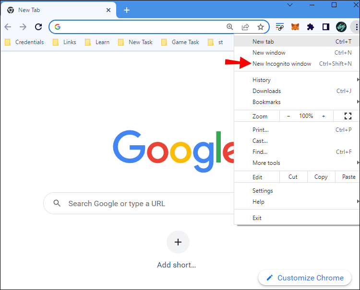Add shortcut with the plus circle
The image size is (360, 290).
(178, 242)
